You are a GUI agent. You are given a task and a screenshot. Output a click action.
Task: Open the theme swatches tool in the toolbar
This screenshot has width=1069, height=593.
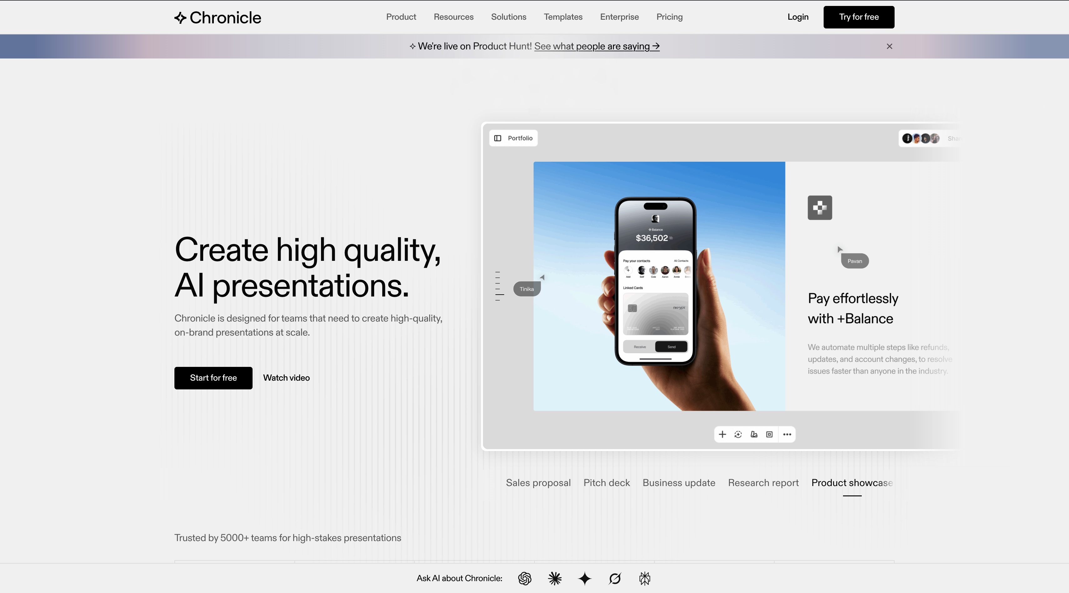tap(754, 434)
